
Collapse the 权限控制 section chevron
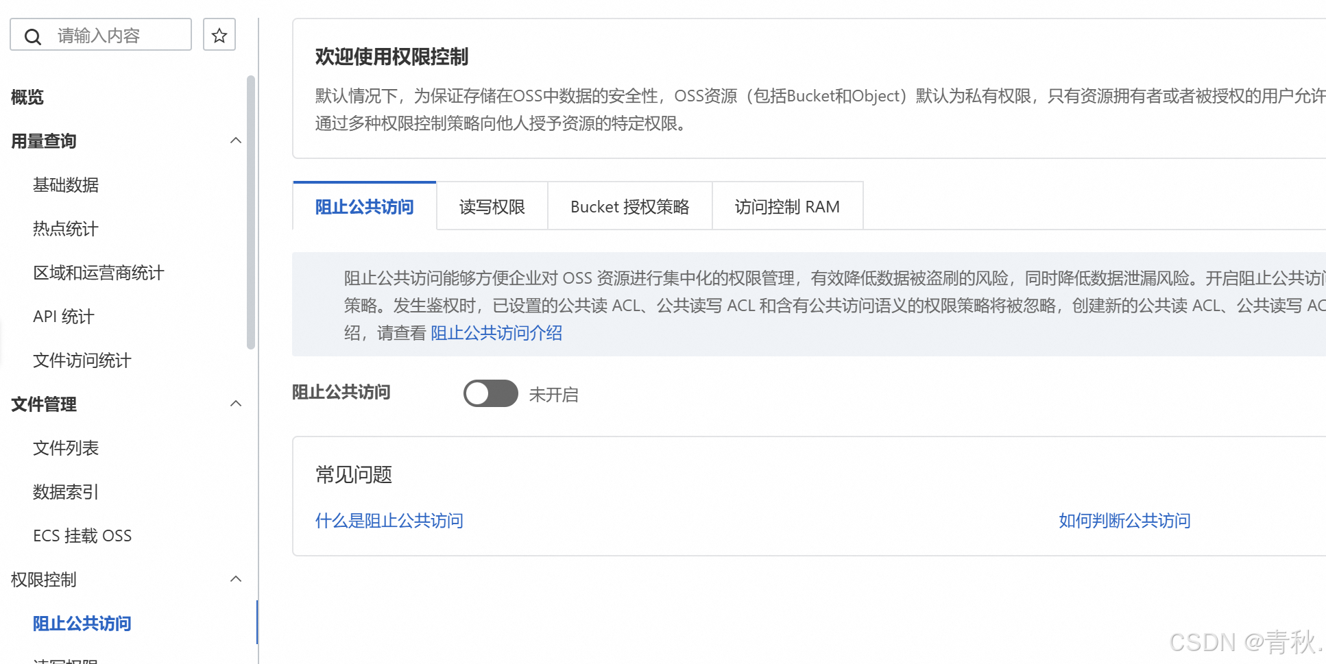[x=235, y=579]
